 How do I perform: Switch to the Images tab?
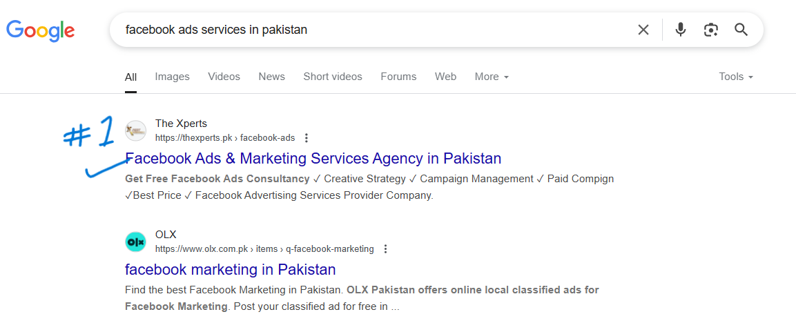pyautogui.click(x=172, y=77)
